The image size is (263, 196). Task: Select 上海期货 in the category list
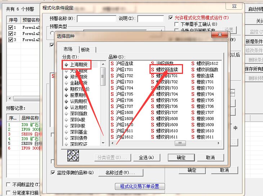click(79, 64)
